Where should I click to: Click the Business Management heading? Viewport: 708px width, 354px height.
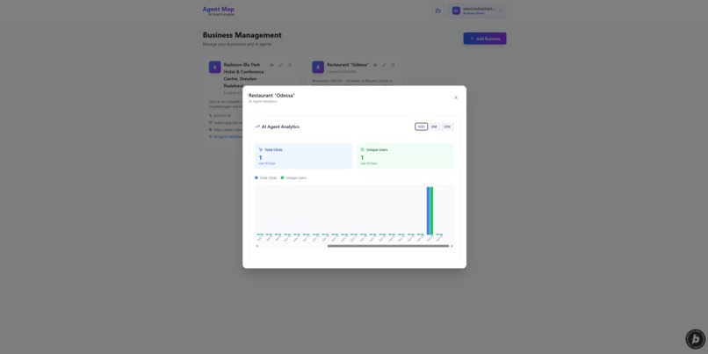242,35
